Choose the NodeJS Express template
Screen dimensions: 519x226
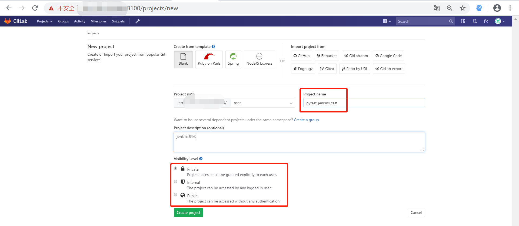[259, 59]
